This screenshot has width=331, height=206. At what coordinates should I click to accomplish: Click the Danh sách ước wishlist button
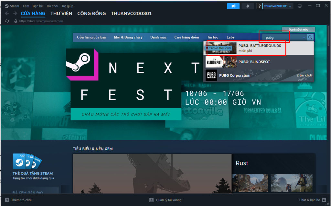click(x=298, y=29)
